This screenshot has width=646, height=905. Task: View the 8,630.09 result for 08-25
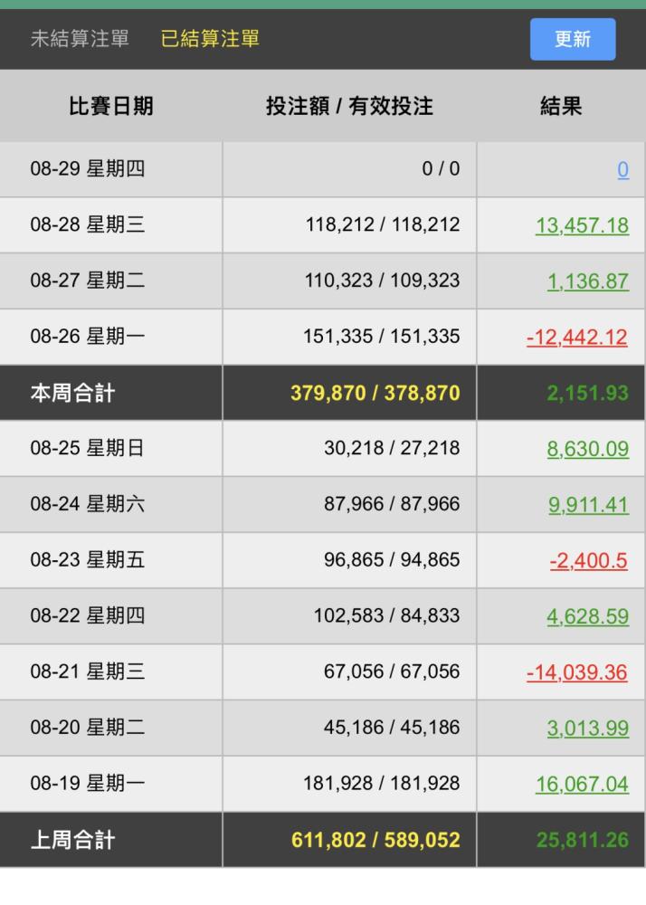pos(587,450)
